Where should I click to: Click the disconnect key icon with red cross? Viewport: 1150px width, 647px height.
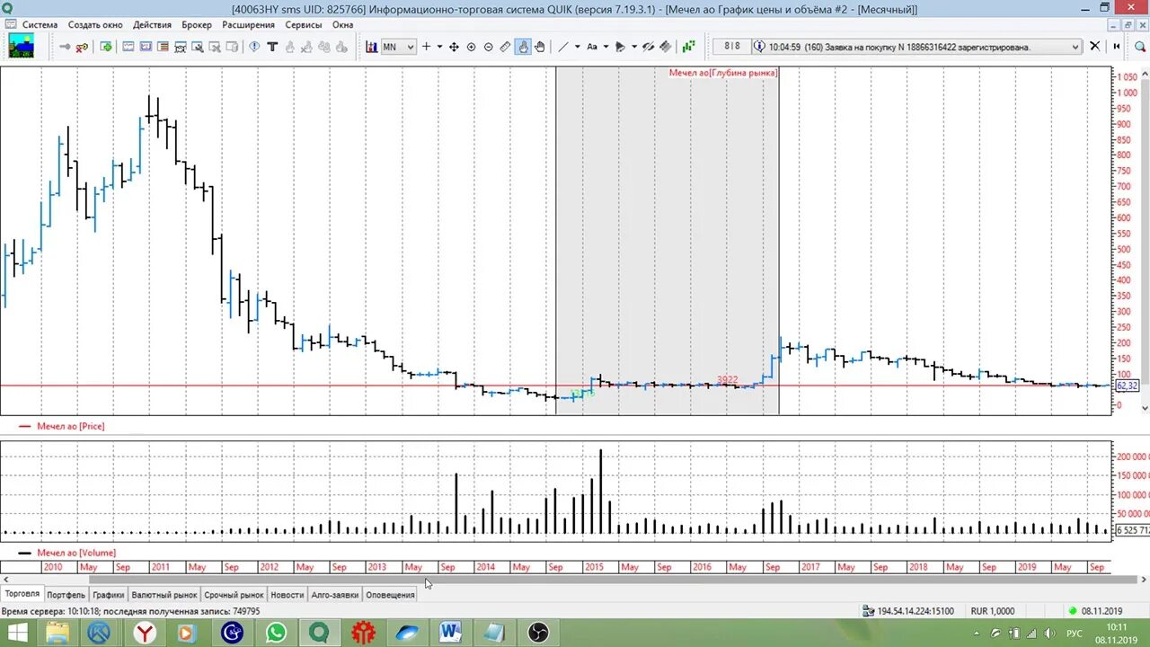pyautogui.click(x=82, y=47)
